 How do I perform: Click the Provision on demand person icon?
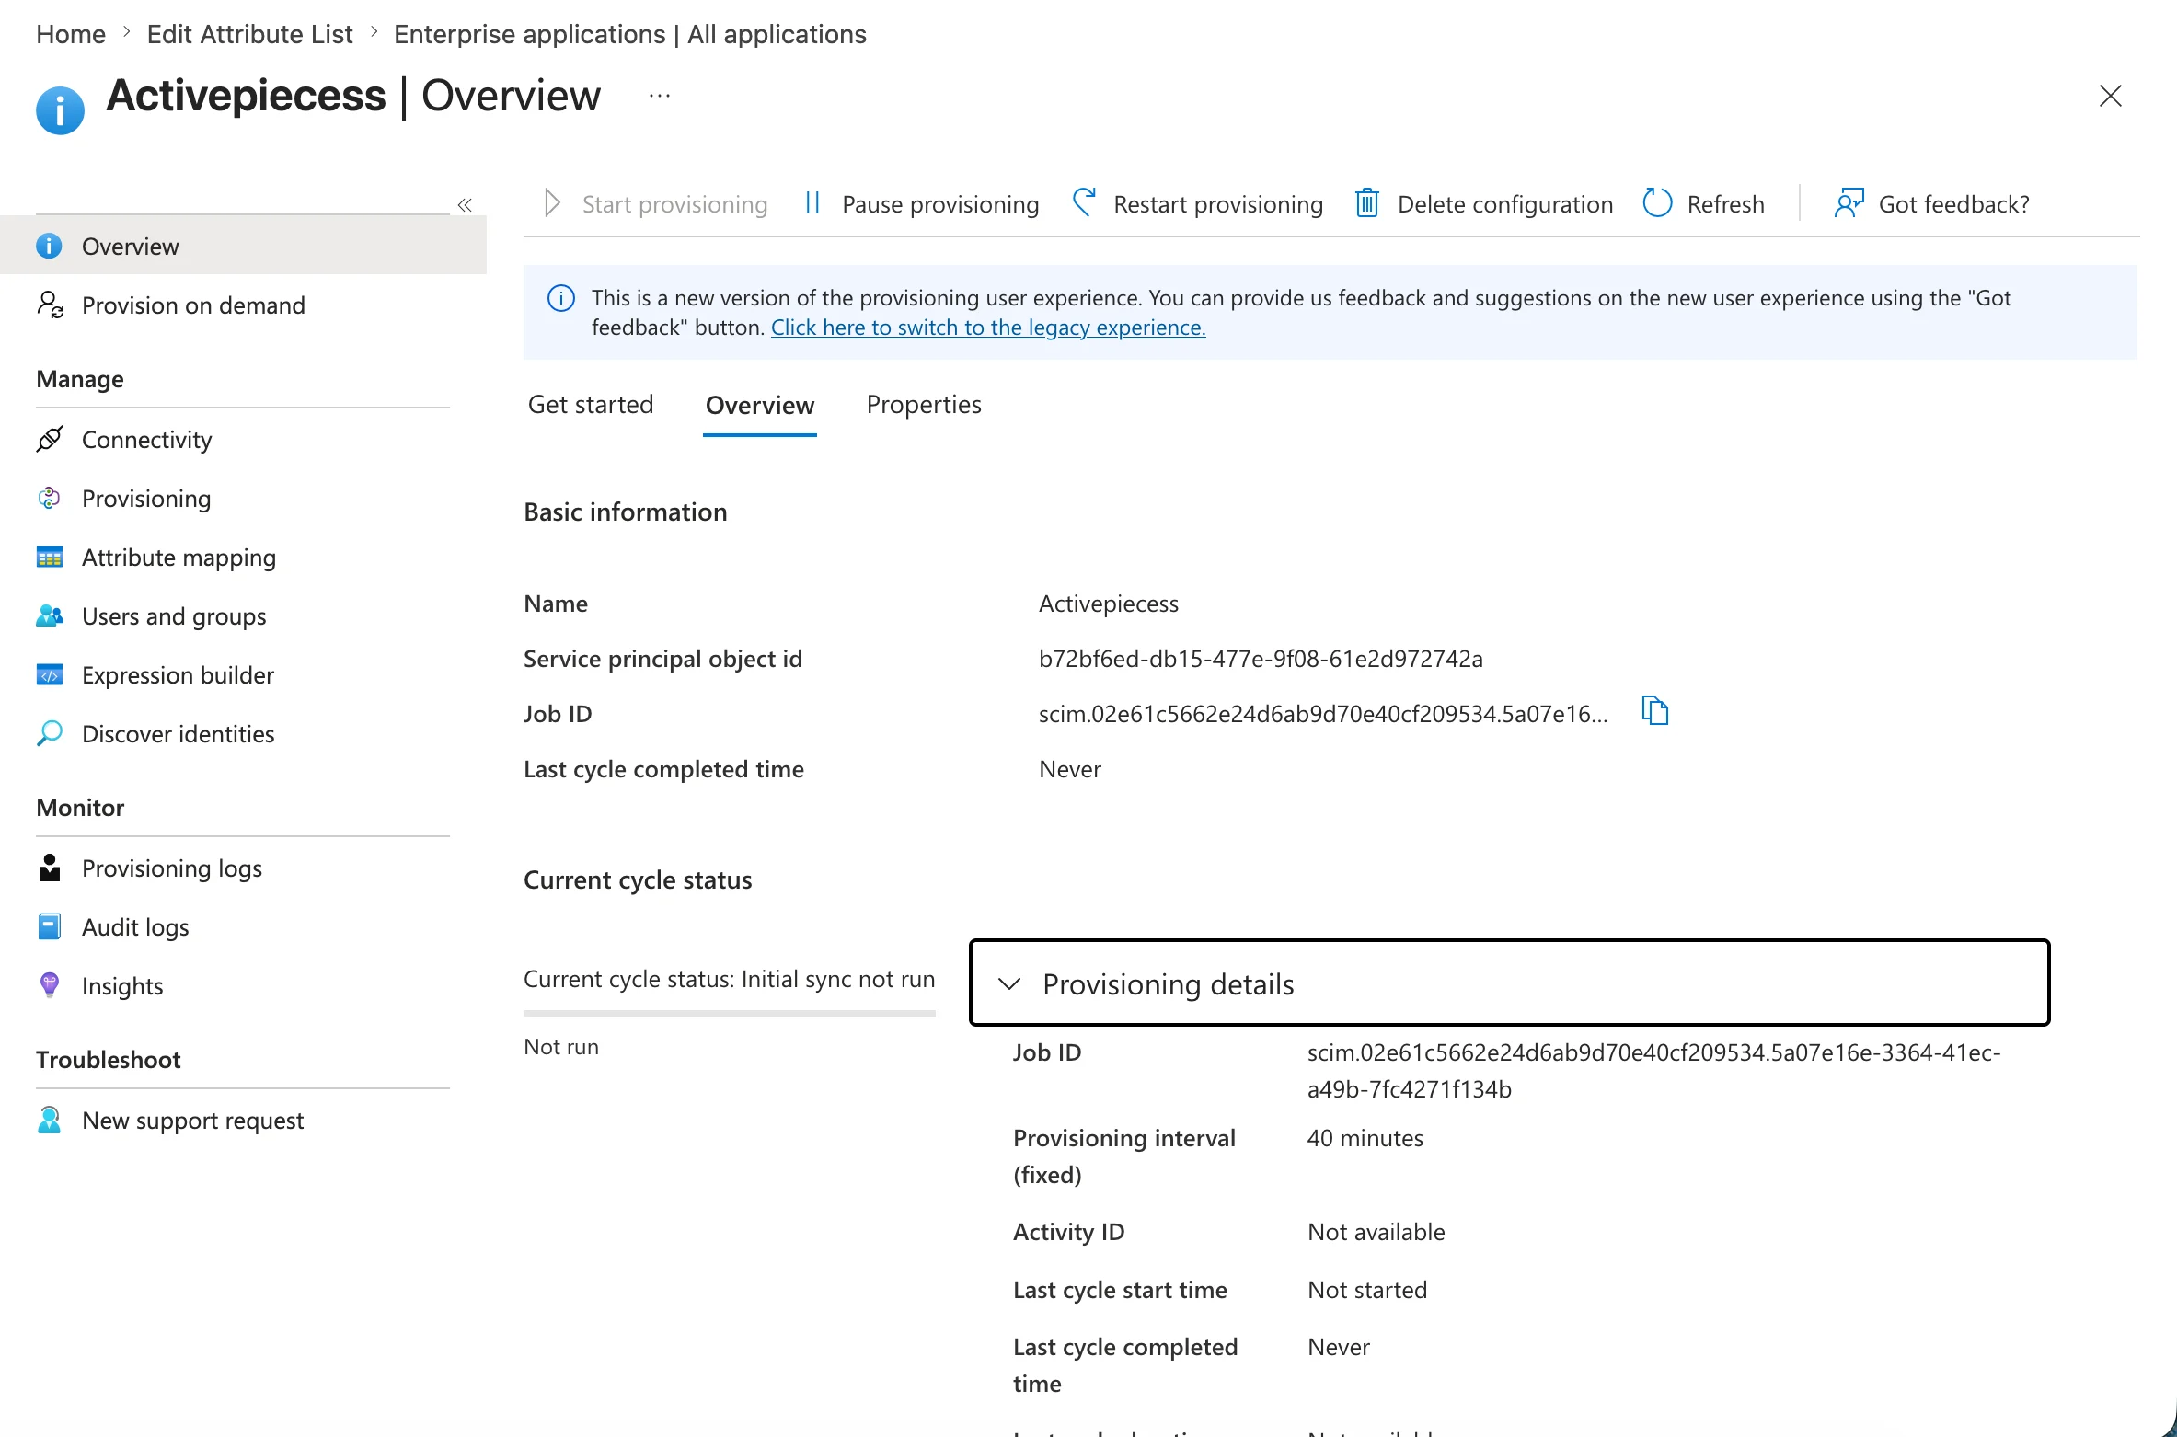(x=50, y=305)
